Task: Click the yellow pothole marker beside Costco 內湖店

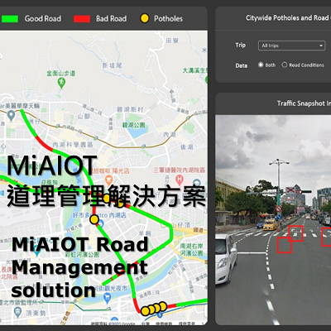Action: point(94,219)
